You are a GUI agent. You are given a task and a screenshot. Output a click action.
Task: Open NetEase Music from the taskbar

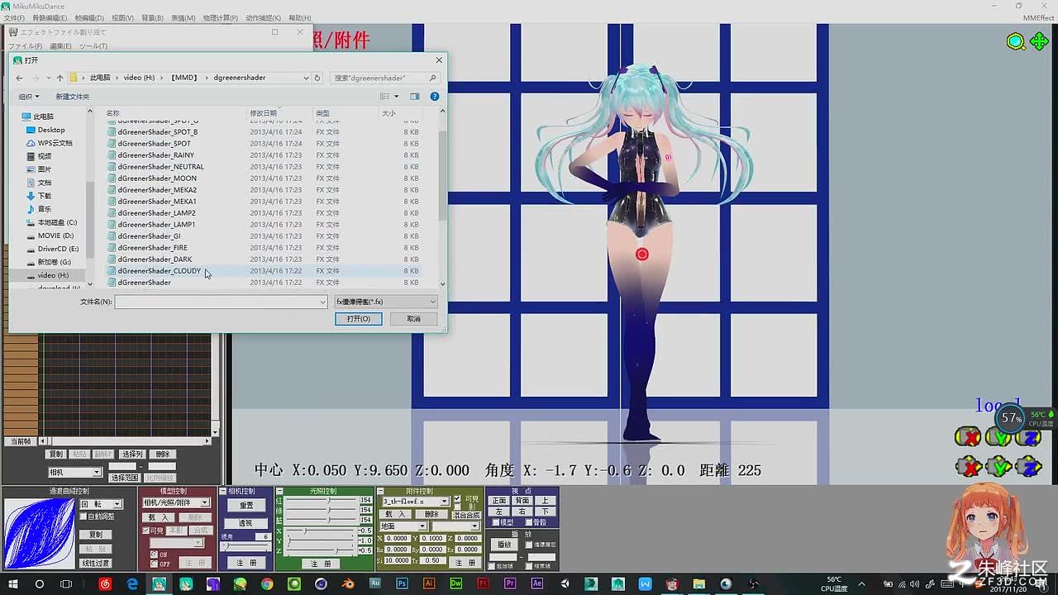105,584
